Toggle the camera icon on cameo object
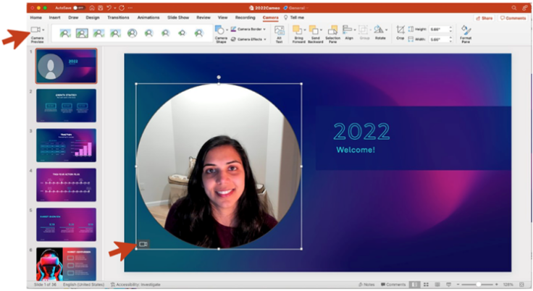533x291 pixels. coord(143,244)
